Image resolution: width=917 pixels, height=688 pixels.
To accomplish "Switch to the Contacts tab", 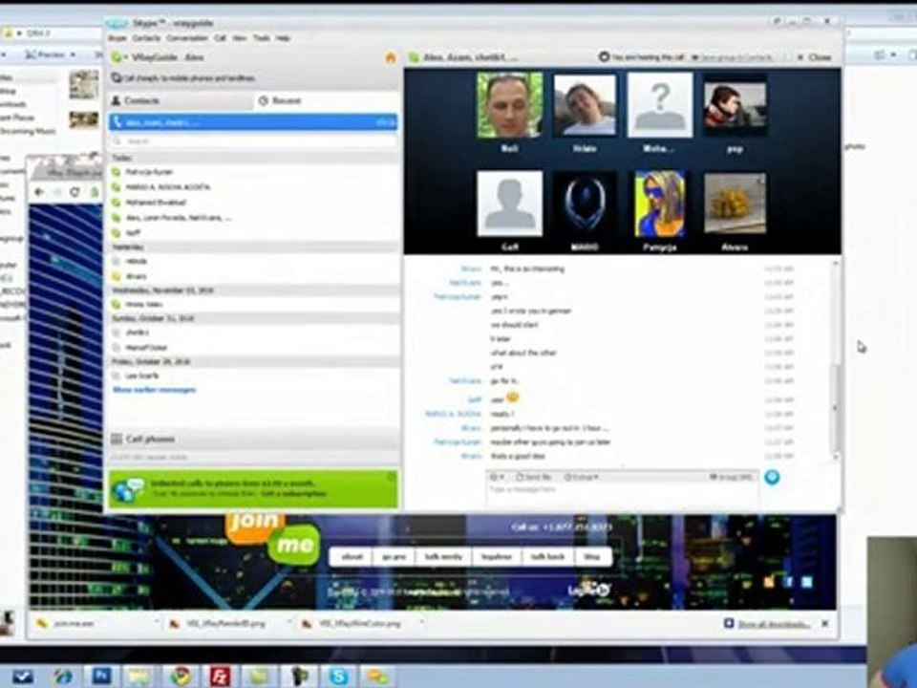I will [x=181, y=100].
